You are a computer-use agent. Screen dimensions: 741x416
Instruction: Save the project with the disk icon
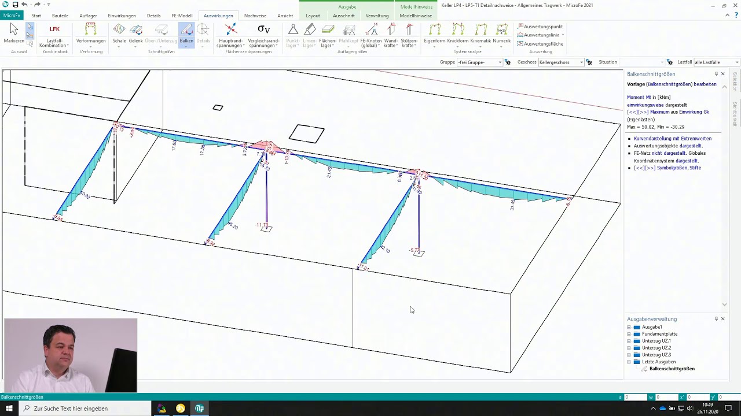[14, 5]
